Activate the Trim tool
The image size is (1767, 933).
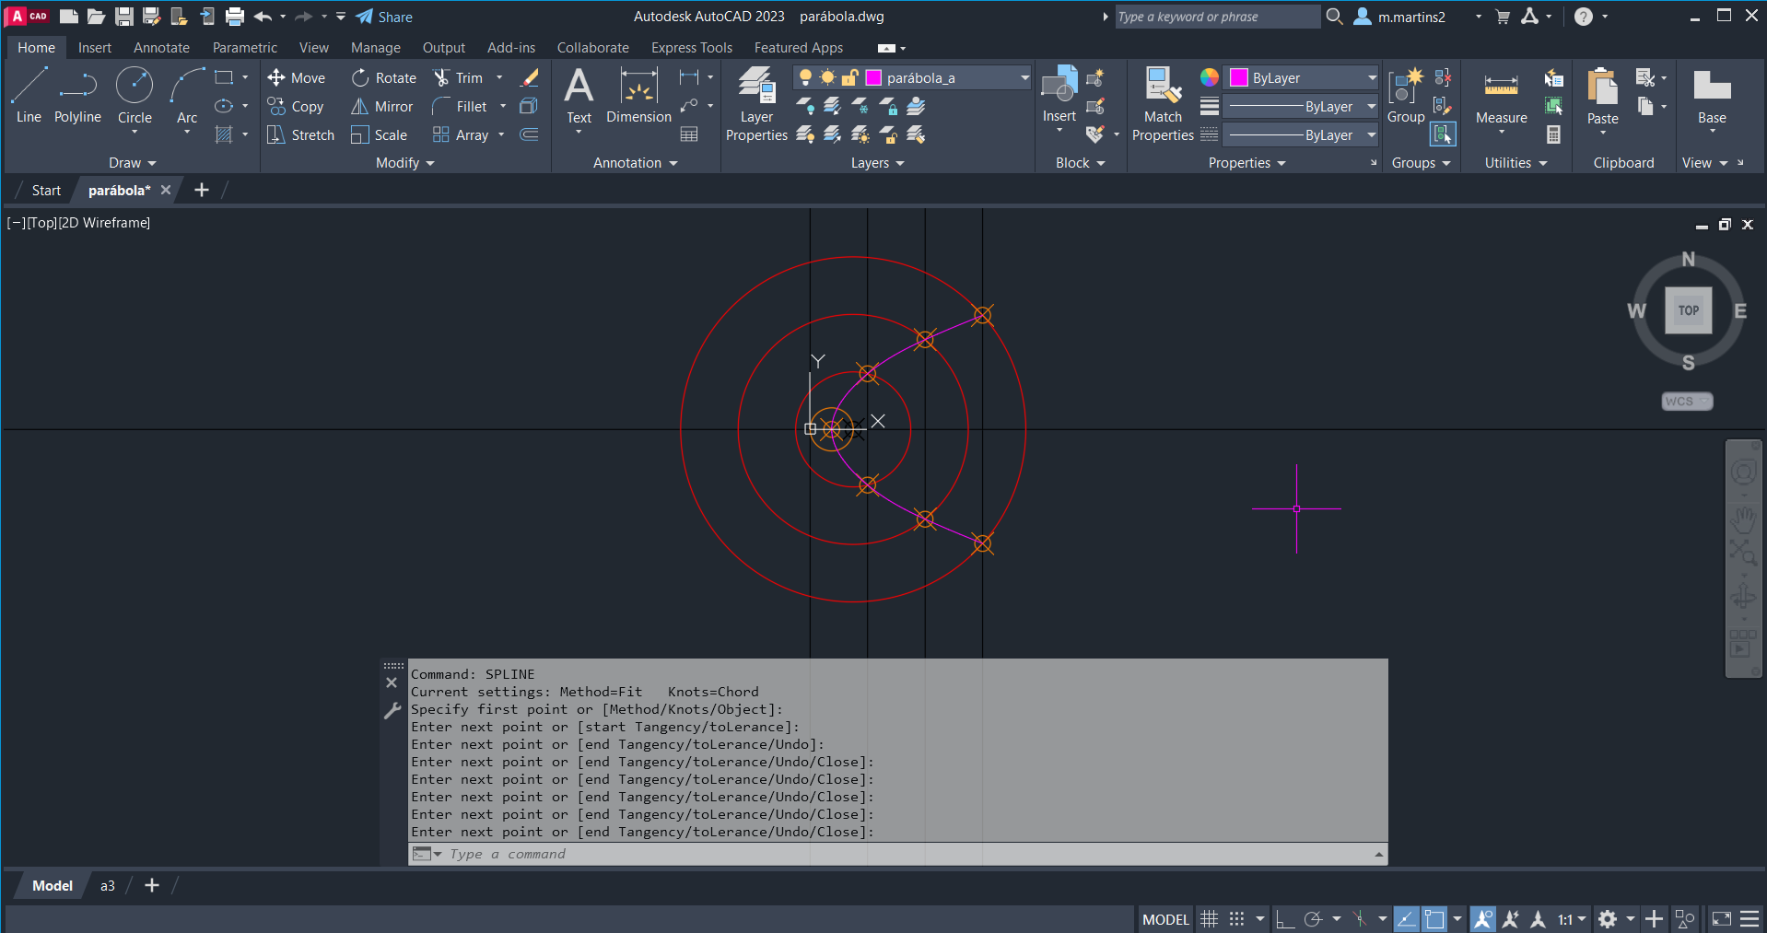pyautogui.click(x=443, y=78)
